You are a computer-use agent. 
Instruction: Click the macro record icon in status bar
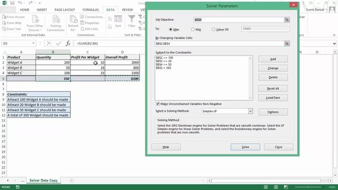17,187
